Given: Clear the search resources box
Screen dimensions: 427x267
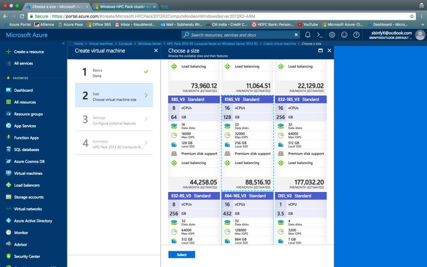Looking at the screenshot, I should point(296,35).
